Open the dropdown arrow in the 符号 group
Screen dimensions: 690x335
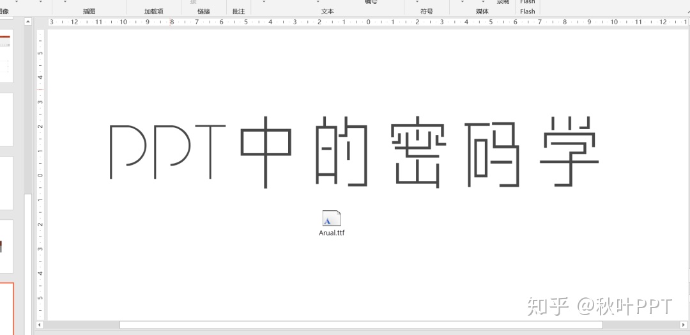point(417,2)
